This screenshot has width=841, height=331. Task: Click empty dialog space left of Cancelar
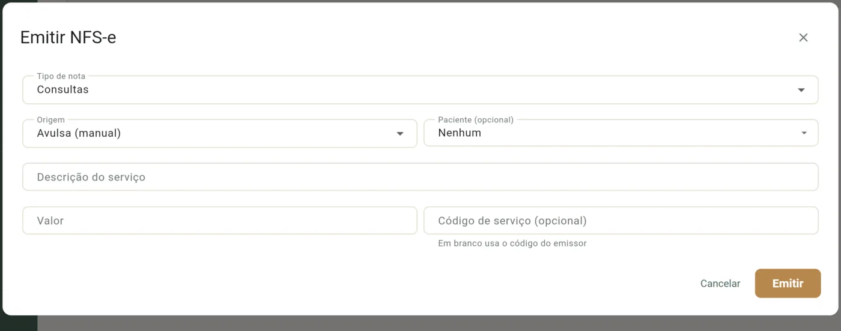point(360,284)
